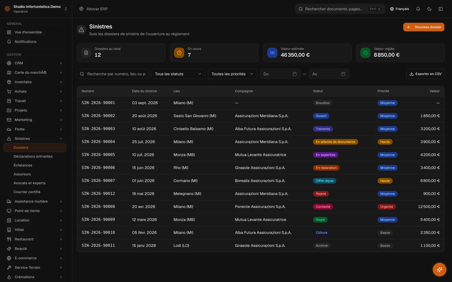This screenshot has width=452, height=282.
Task: Click the Restaurant utensils icon
Action: [9, 239]
